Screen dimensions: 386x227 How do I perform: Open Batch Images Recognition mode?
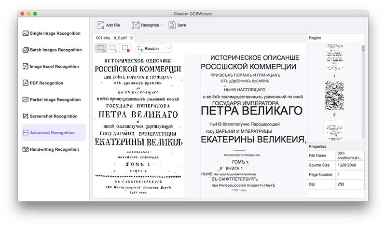click(x=55, y=50)
